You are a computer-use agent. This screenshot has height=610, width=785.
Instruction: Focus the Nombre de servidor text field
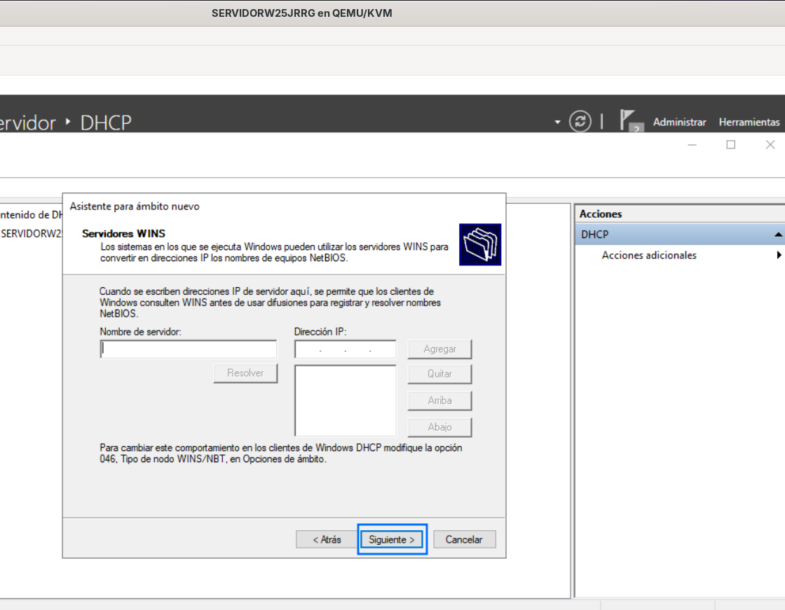coord(189,349)
